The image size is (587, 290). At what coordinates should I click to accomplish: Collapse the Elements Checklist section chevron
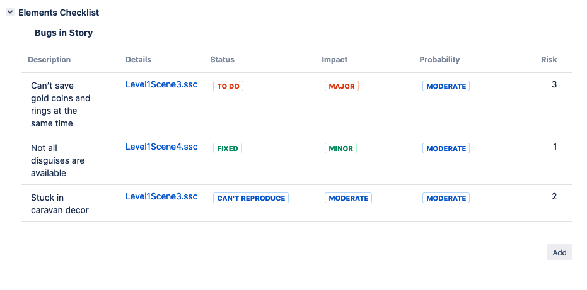point(10,13)
